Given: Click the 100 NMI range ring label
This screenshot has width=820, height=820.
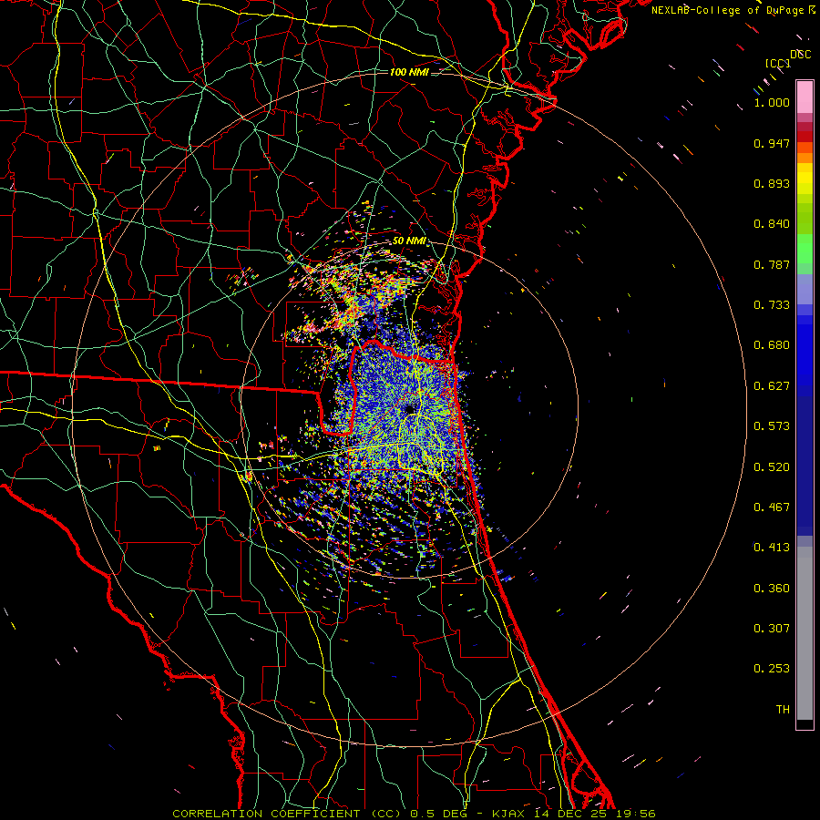Looking at the screenshot, I should (x=409, y=72).
